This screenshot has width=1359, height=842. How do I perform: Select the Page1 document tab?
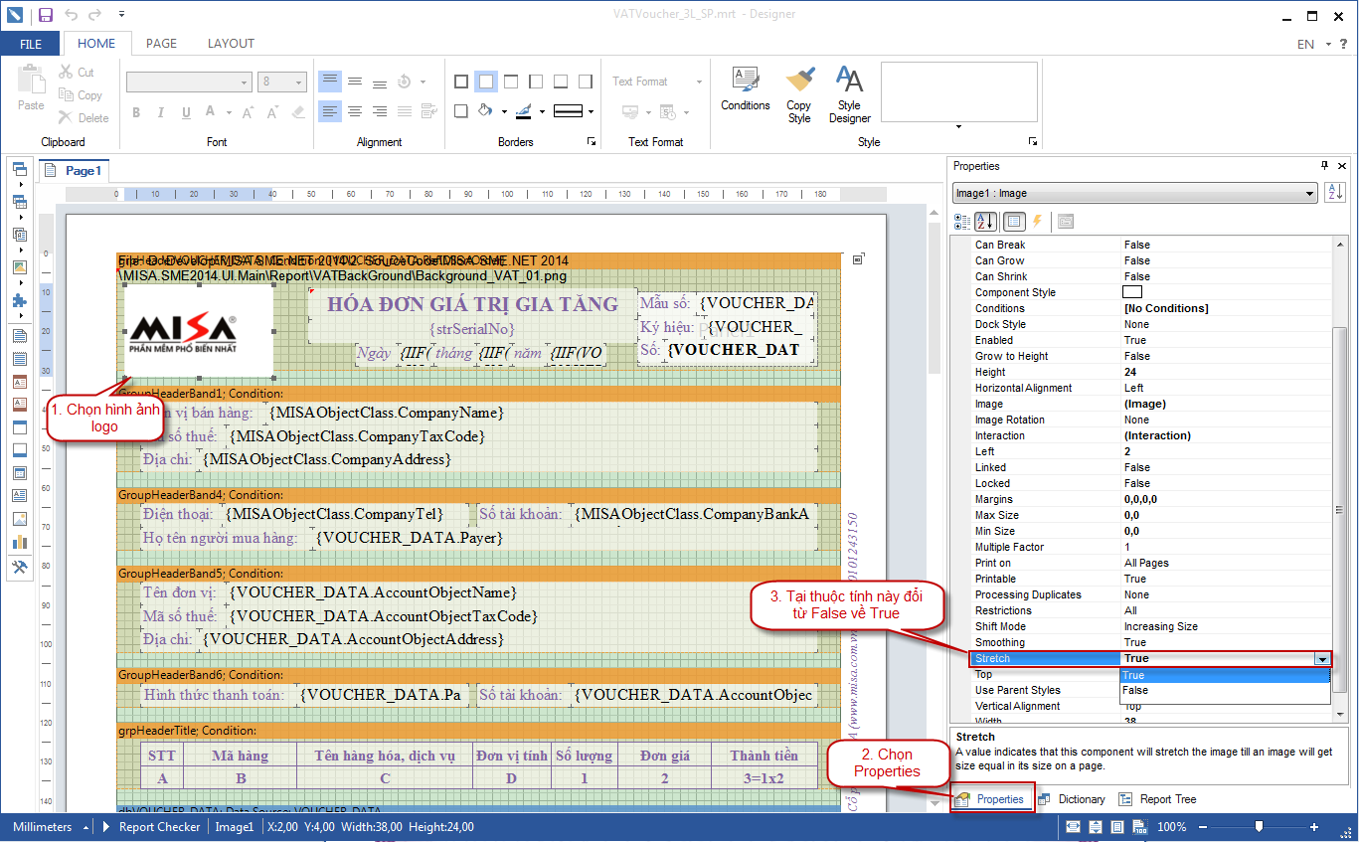pyautogui.click(x=74, y=171)
